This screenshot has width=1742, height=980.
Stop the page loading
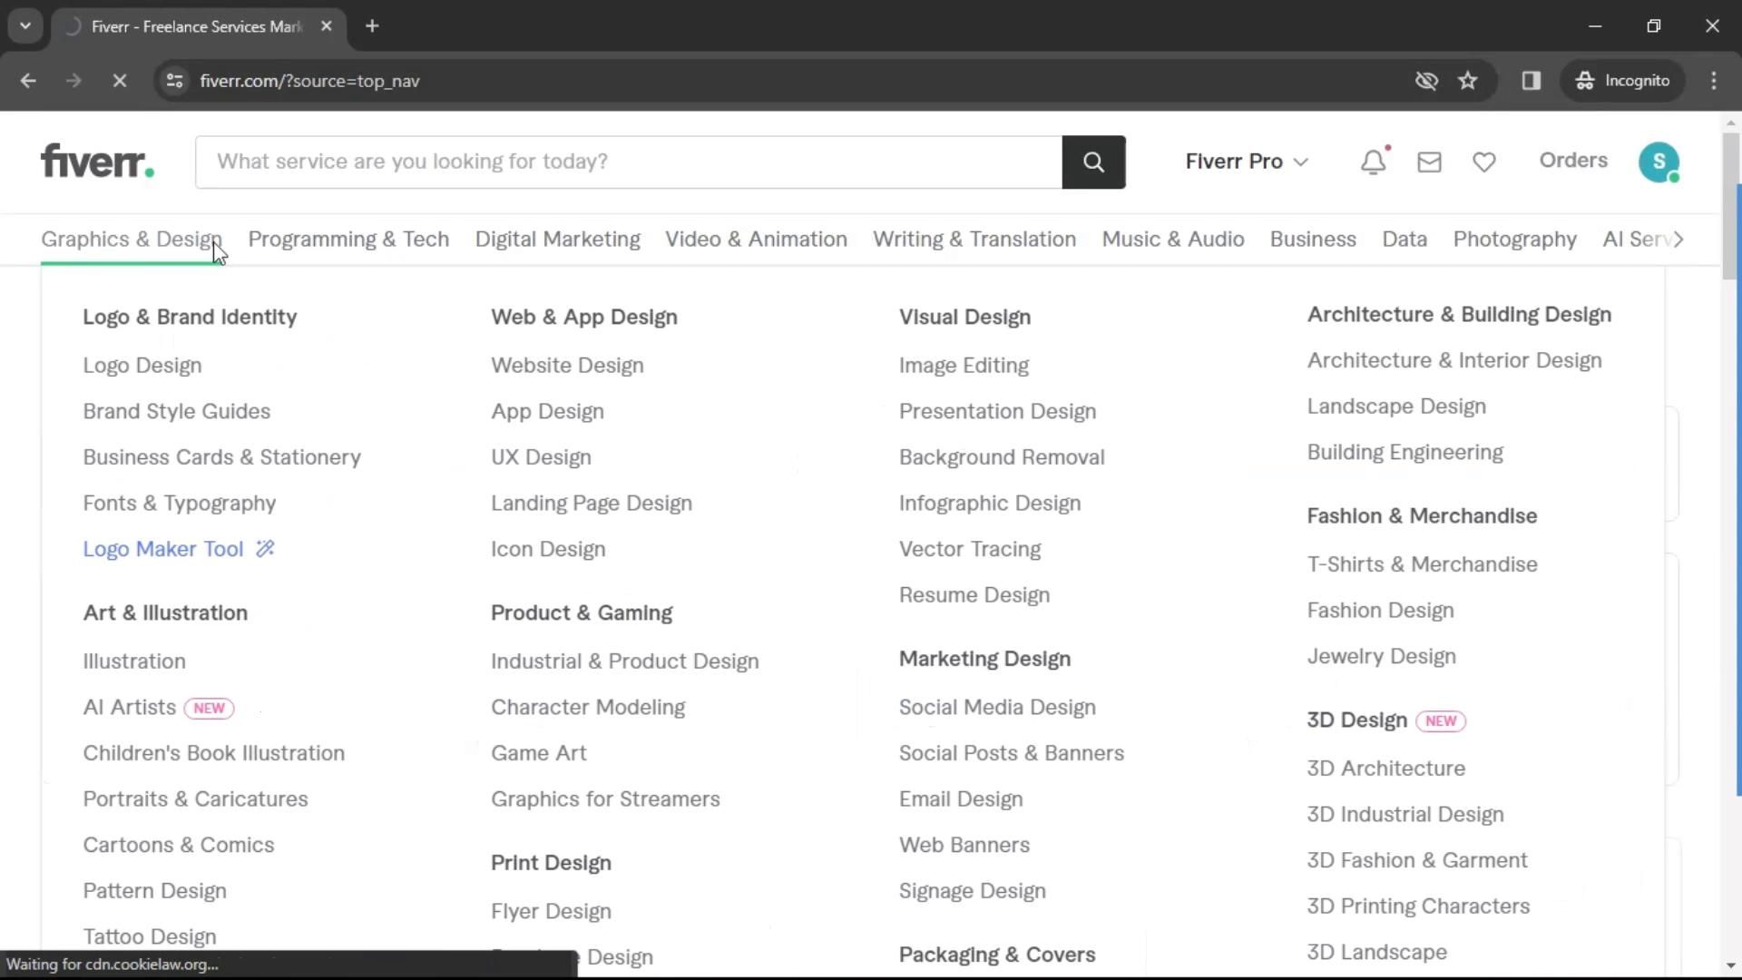pos(119,81)
